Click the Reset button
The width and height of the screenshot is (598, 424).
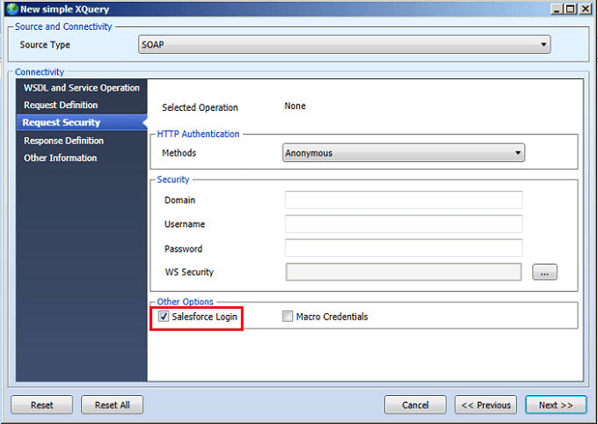click(42, 405)
